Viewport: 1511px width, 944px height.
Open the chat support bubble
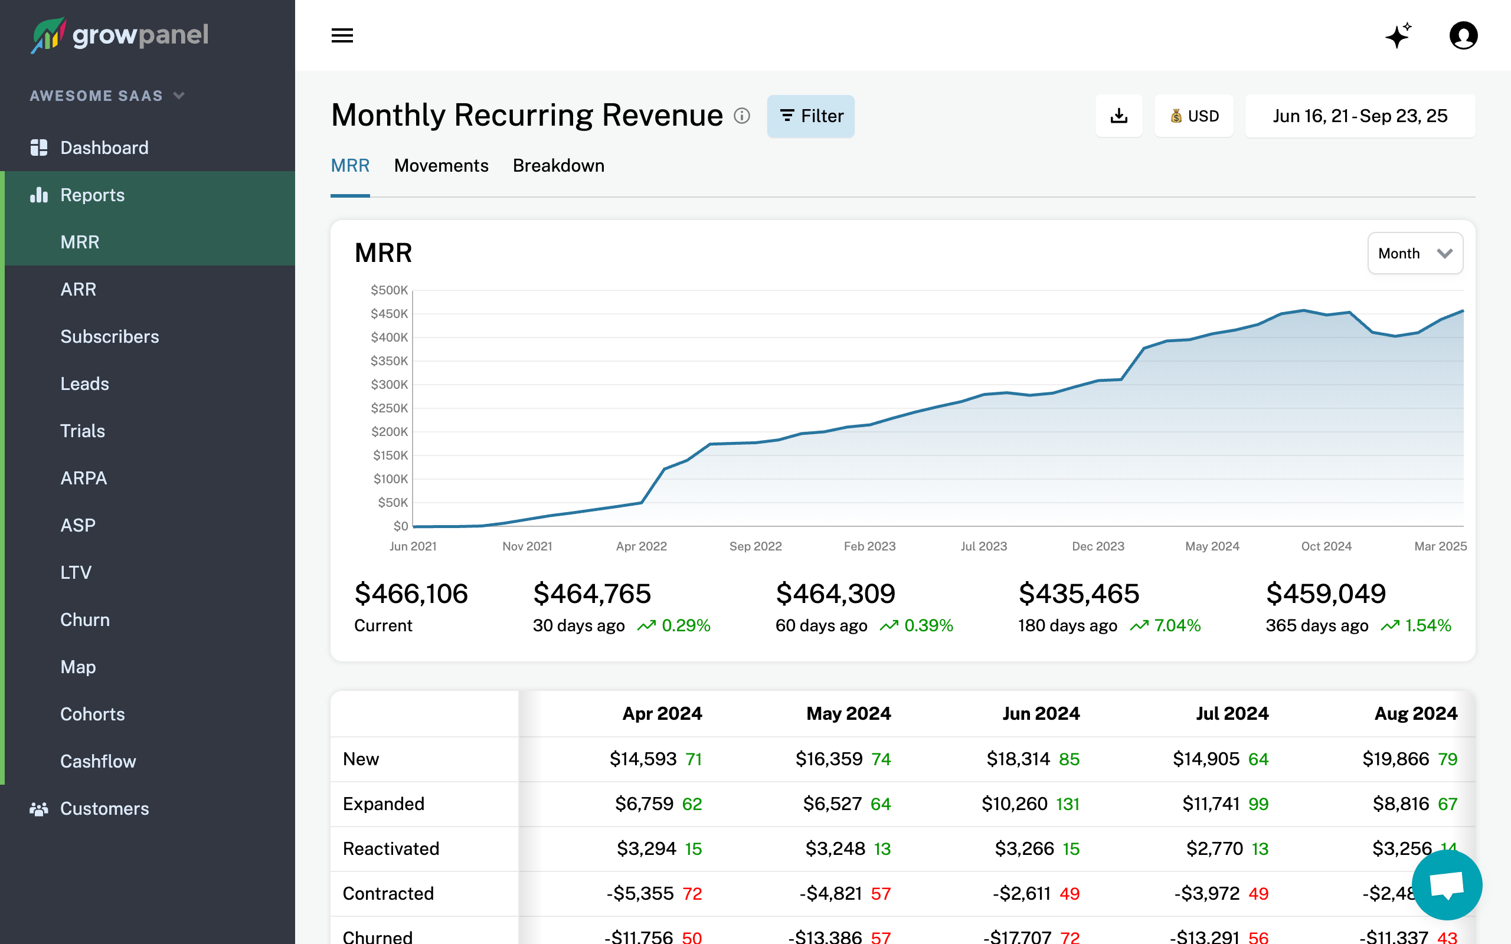(x=1447, y=884)
